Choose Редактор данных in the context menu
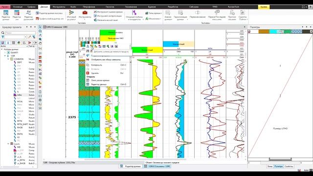Image resolution: width=313 pixels, height=176 pixels. click(108, 85)
